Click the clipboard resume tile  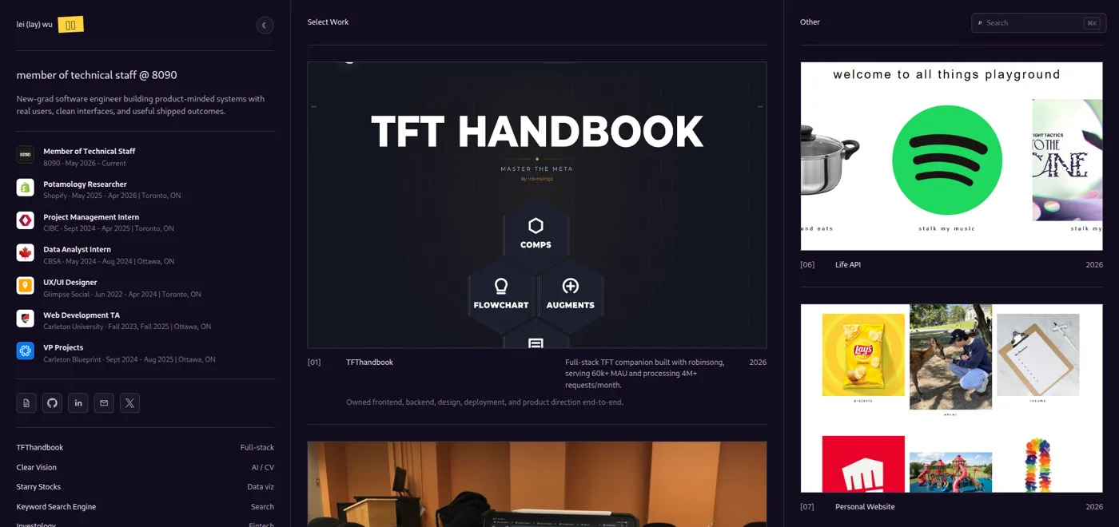click(x=1037, y=355)
